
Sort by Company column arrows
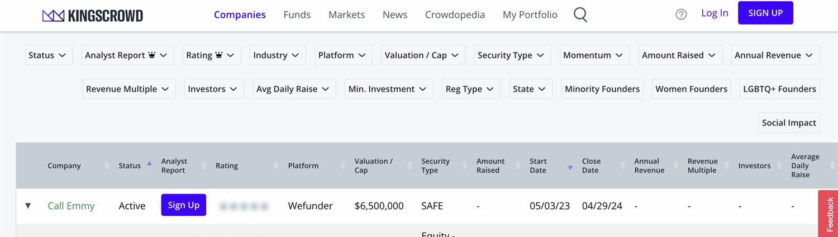pyautogui.click(x=107, y=166)
